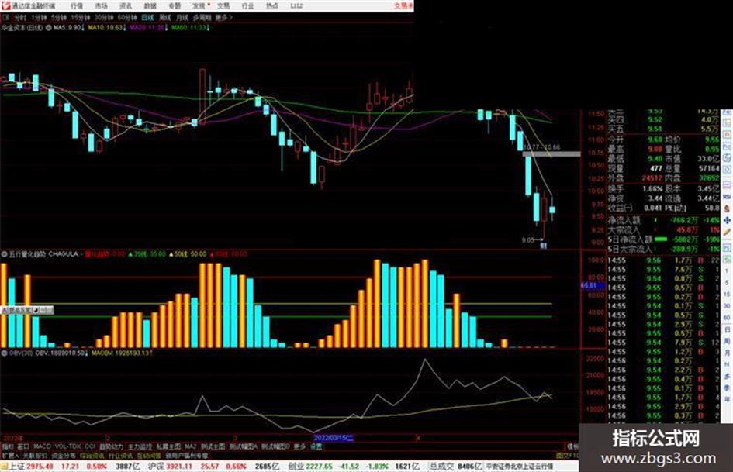Click the 周 period shortcut in right sidebar
The image size is (733, 472).
(727, 342)
